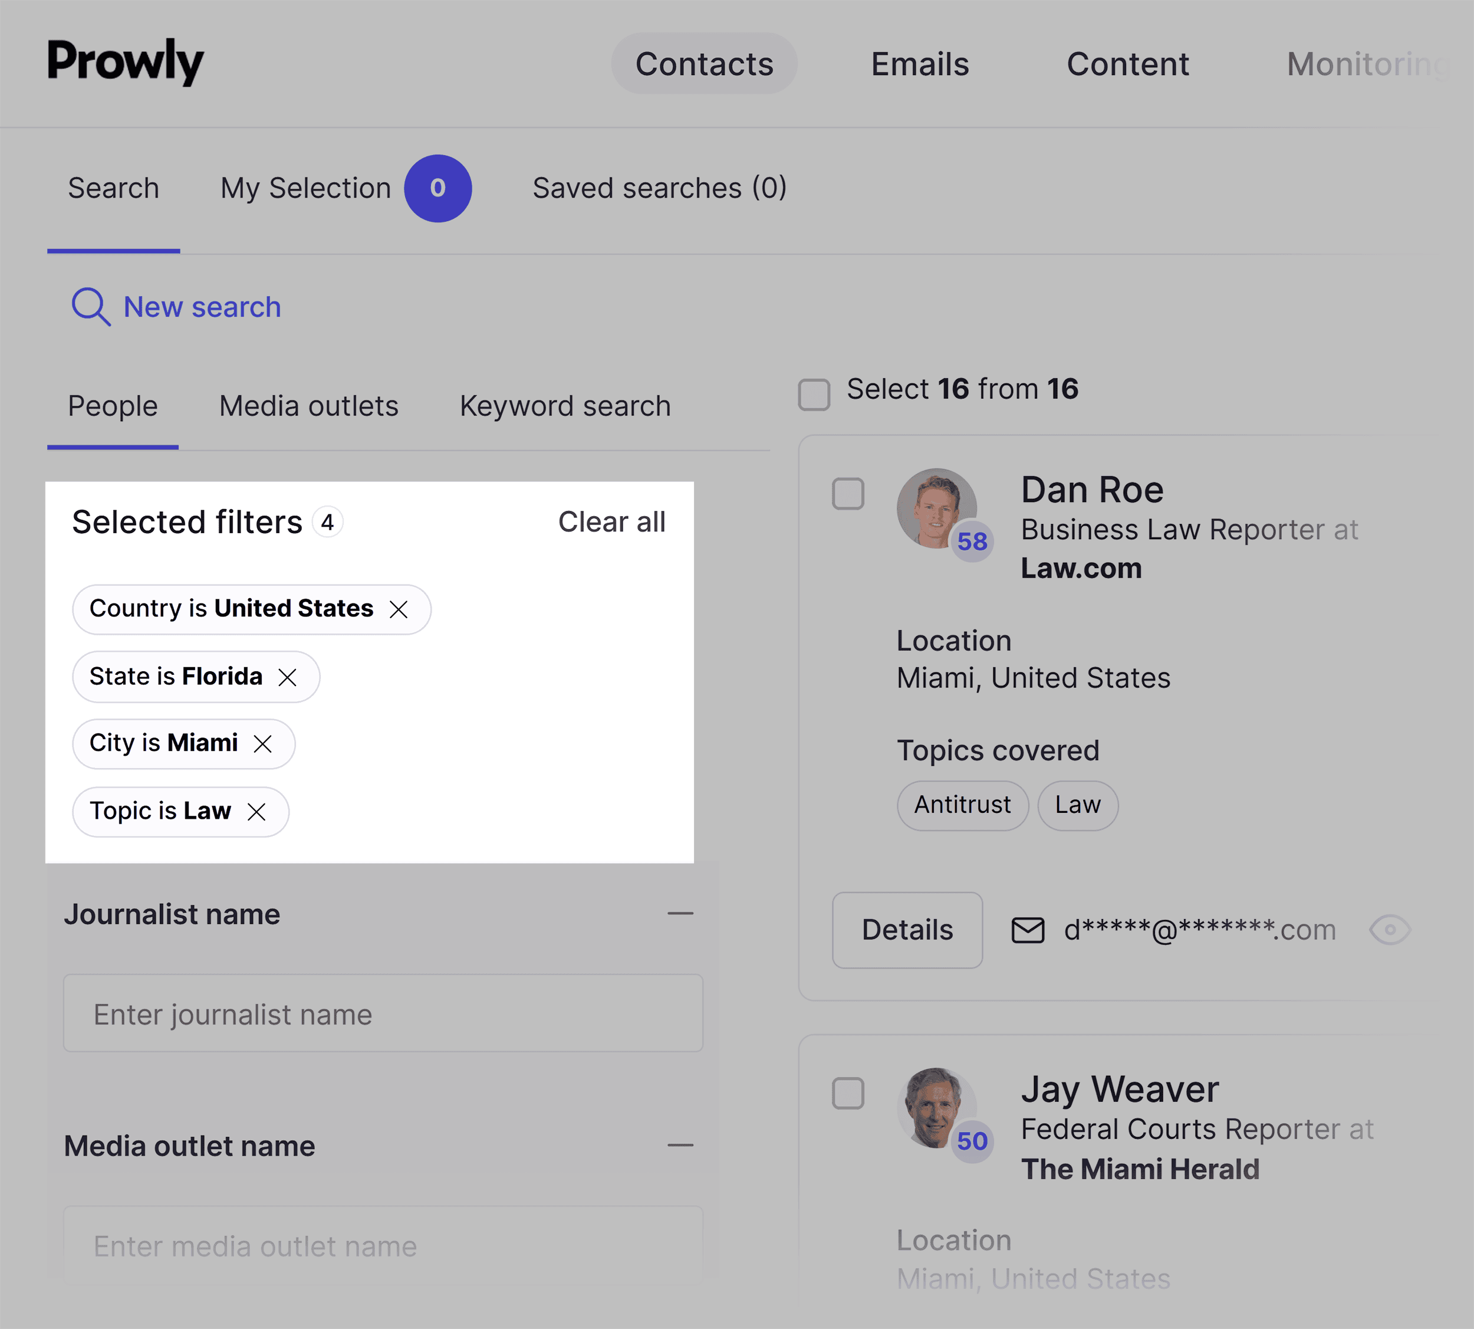Click the Enter journalist name field
This screenshot has width=1474, height=1329.
pos(383,1013)
